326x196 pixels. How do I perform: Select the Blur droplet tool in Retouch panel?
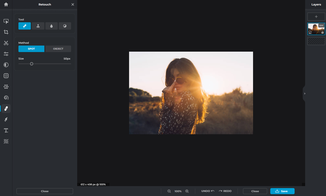pyautogui.click(x=51, y=26)
